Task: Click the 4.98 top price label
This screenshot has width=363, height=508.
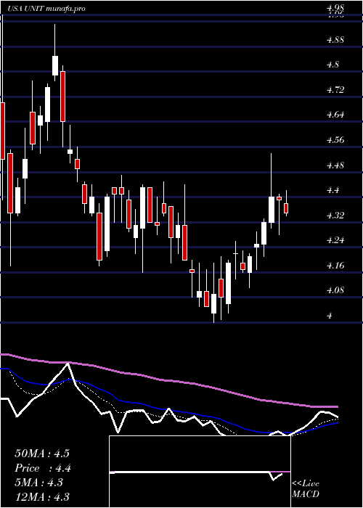Action: point(336,8)
